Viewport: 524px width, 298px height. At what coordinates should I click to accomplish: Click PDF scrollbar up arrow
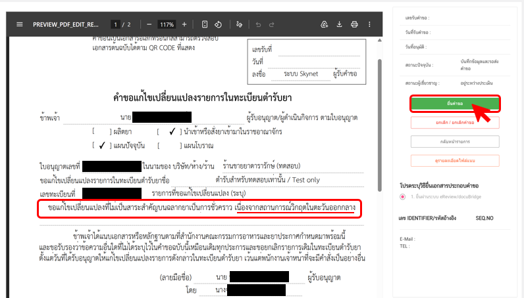[x=380, y=40]
